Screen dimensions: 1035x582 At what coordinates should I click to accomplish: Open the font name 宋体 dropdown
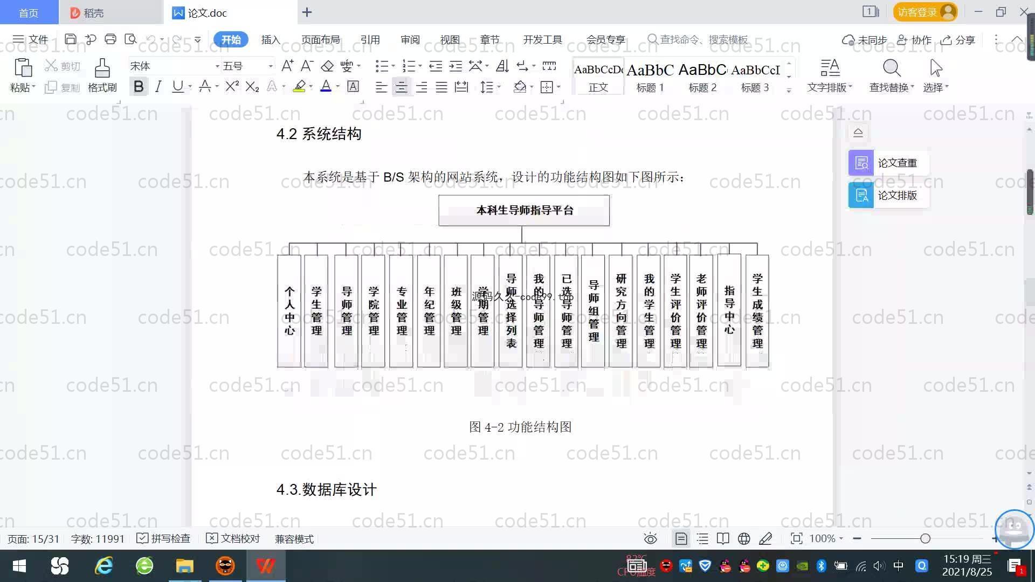217,66
